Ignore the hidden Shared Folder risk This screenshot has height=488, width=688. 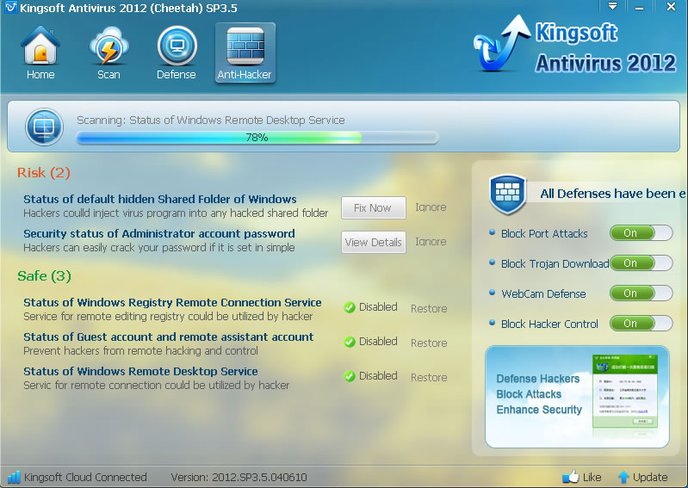431,207
